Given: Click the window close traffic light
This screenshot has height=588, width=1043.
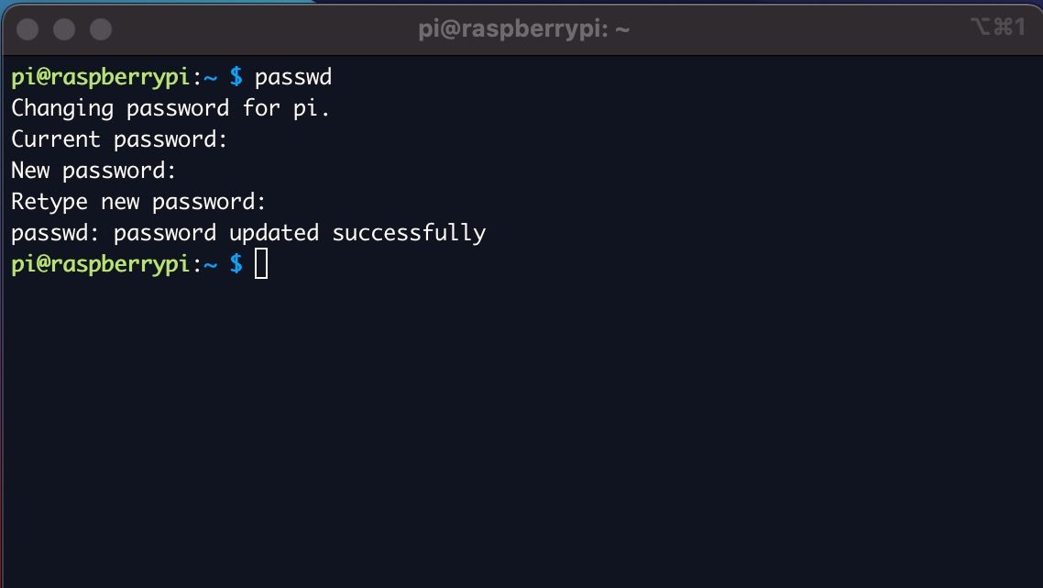Looking at the screenshot, I should [27, 29].
